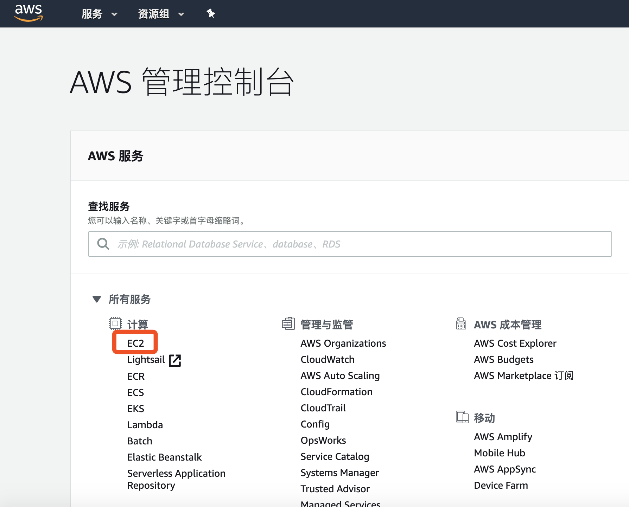The height and width of the screenshot is (507, 629).
Task: Click the 计算 category heading text
Action: 138,325
